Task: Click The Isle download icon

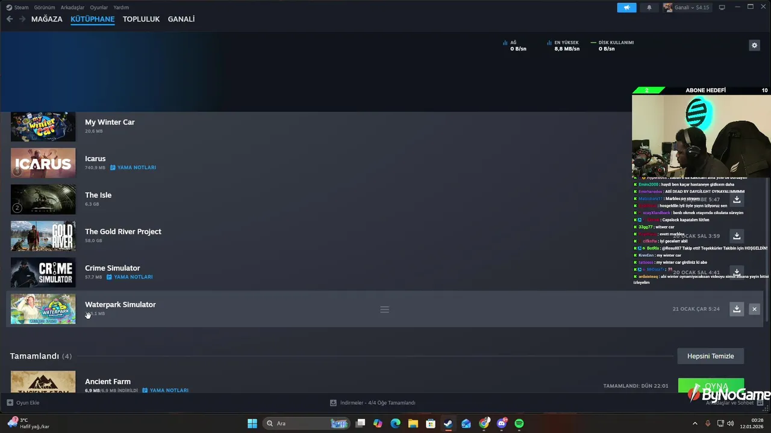Action: click(x=737, y=200)
